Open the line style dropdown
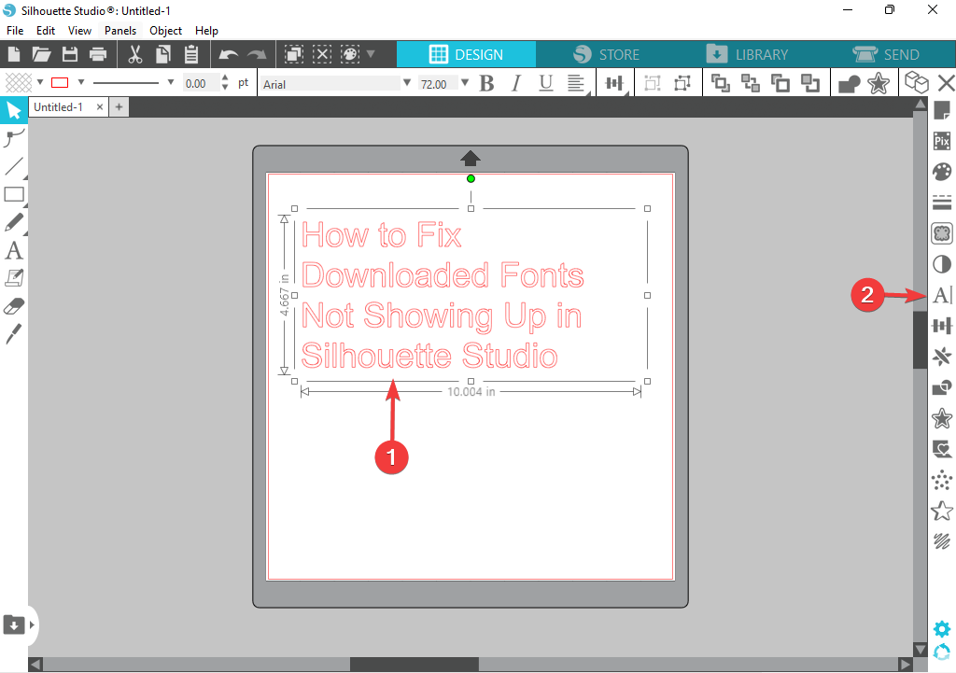 click(170, 82)
